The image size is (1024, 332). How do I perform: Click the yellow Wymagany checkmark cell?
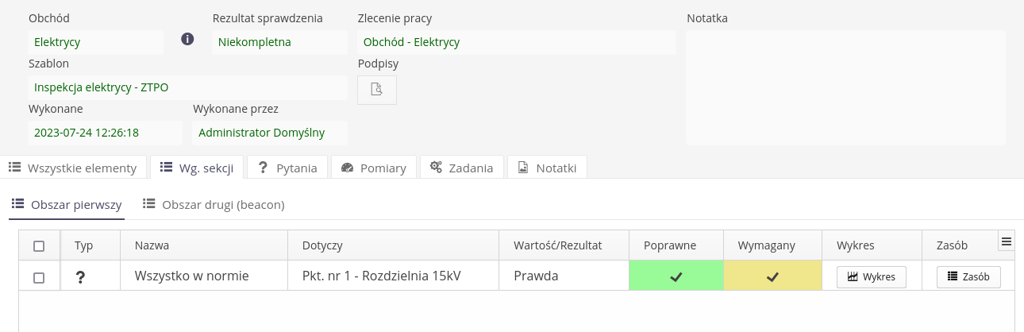click(772, 276)
